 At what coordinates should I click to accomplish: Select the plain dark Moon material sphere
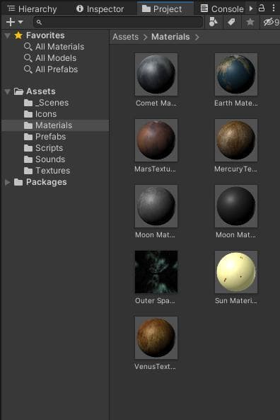click(236, 206)
